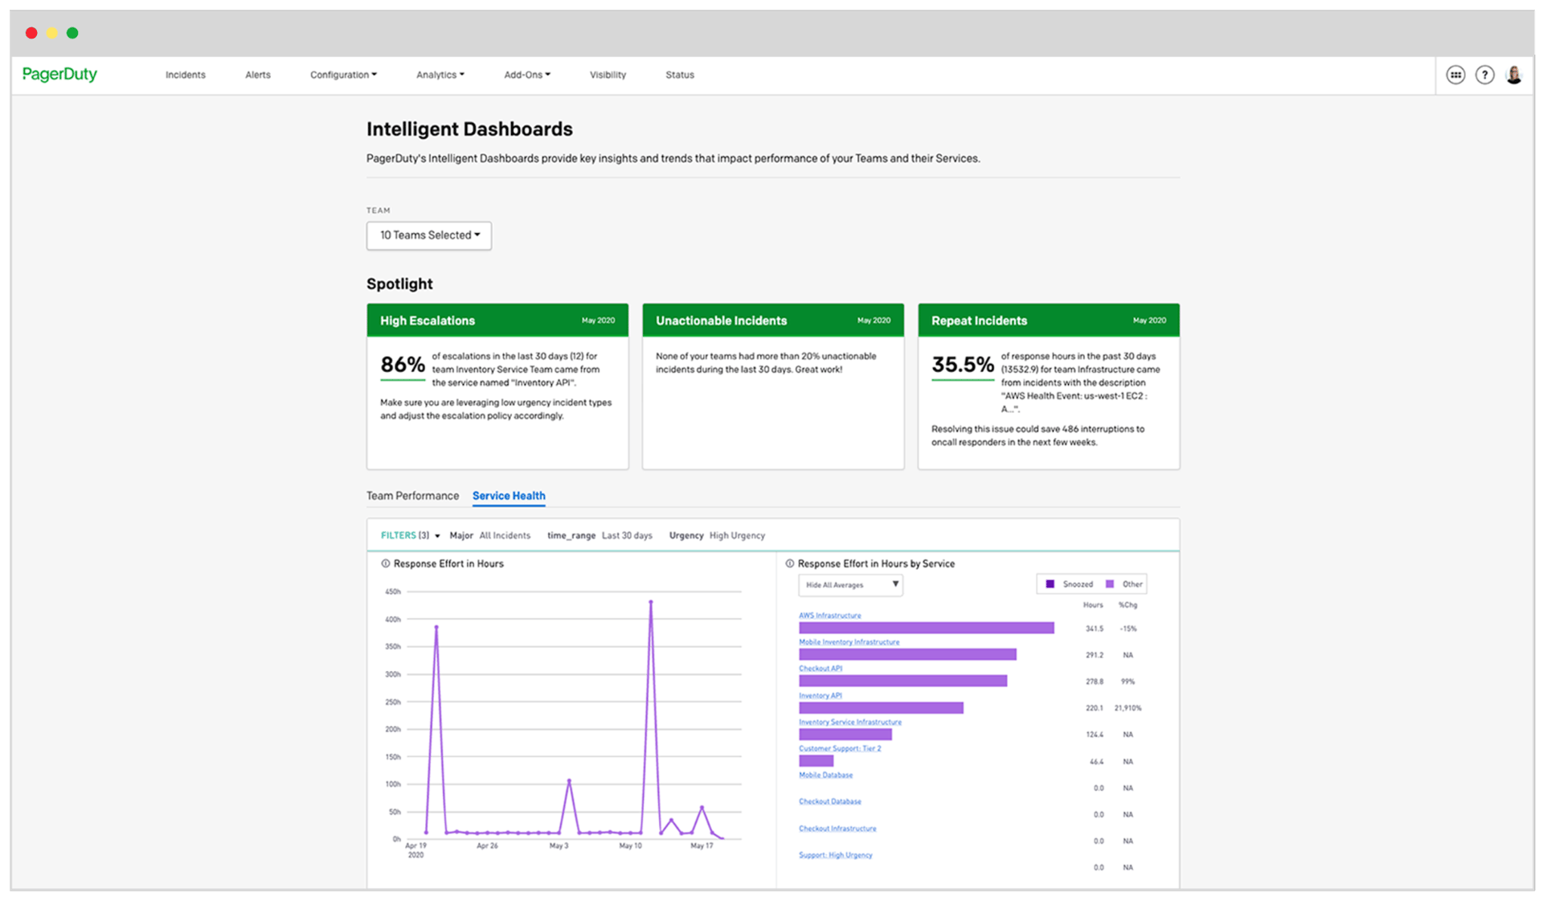Viewport: 1543px width, 909px height.
Task: Click the PagerDuty logo
Action: pyautogui.click(x=59, y=74)
